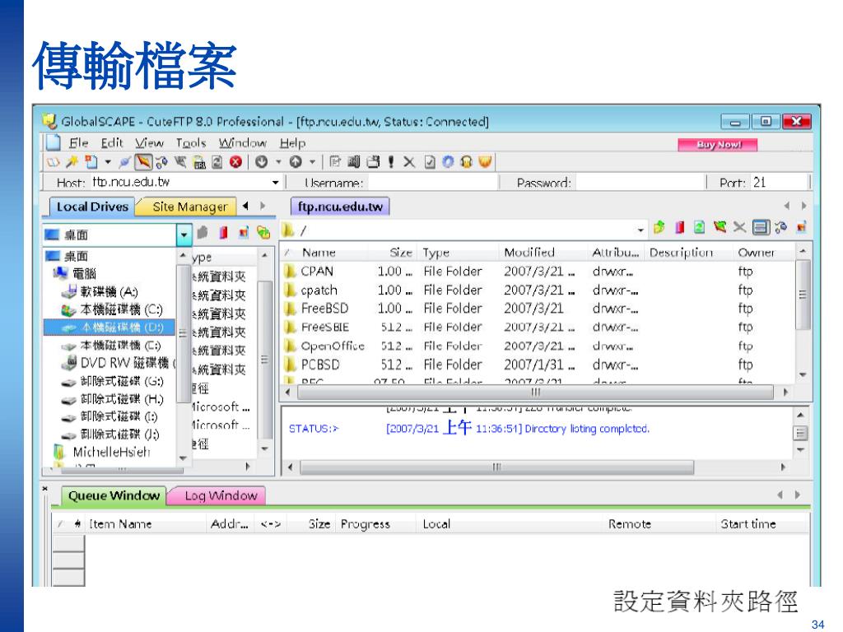Click the blue gear icon in toolbar
843x632 pixels.
click(448, 162)
